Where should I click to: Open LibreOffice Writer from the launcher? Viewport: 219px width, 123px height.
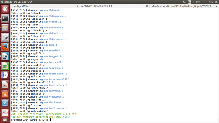[5, 56]
